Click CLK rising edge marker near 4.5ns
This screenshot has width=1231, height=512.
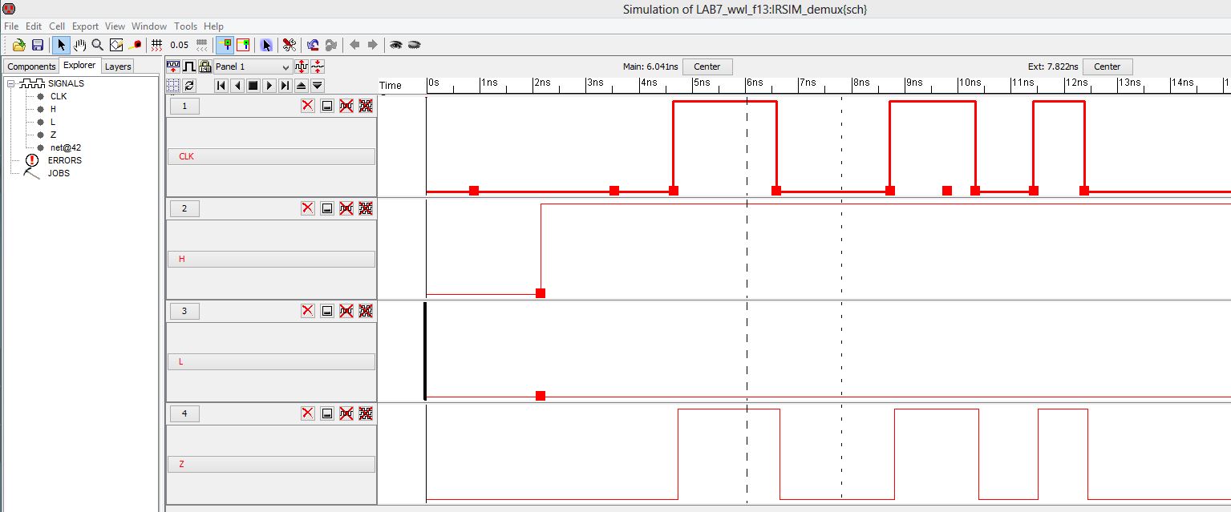[x=674, y=190]
